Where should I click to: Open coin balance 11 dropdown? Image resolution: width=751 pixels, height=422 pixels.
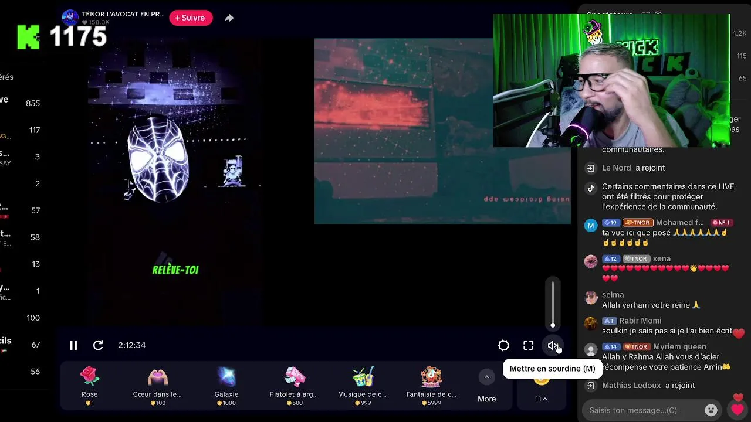[x=541, y=399]
